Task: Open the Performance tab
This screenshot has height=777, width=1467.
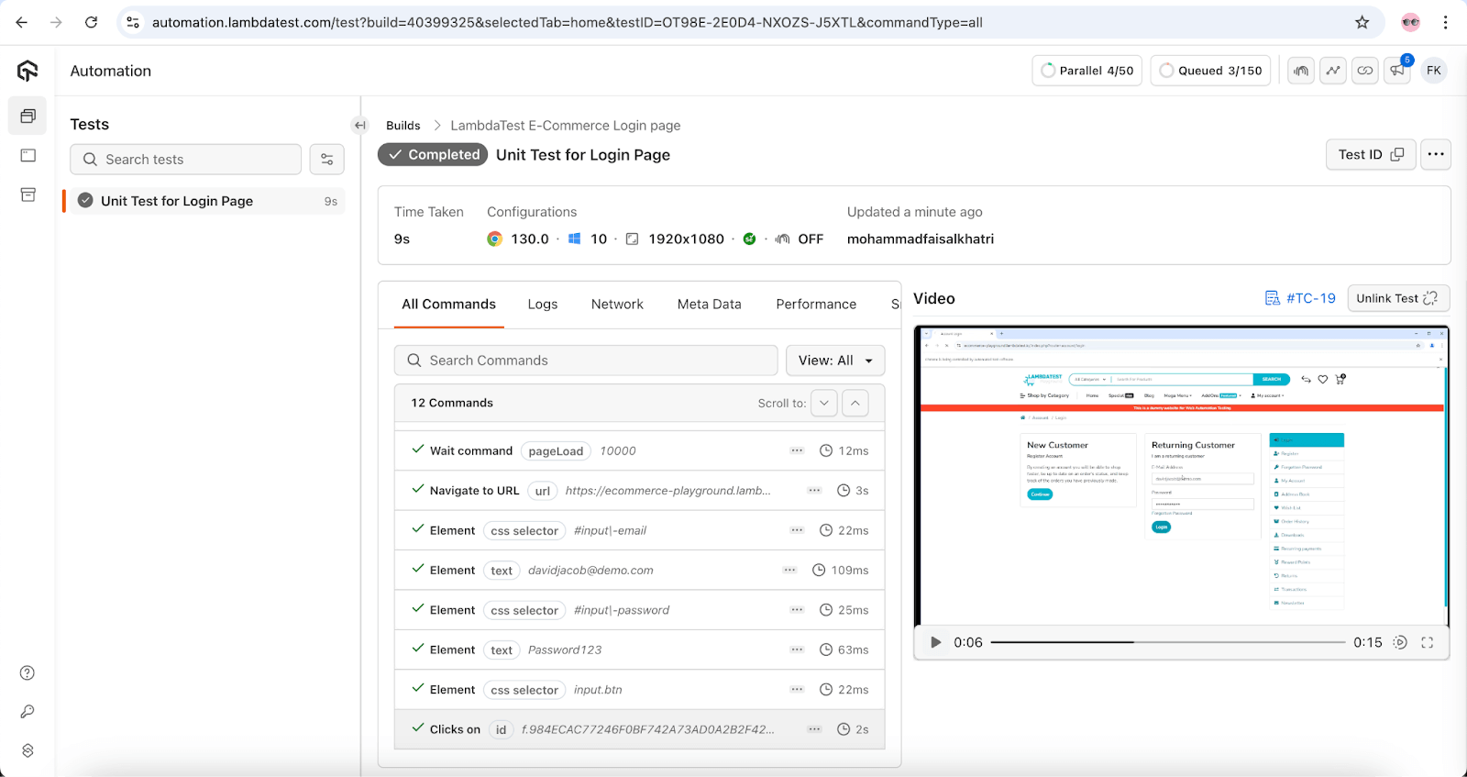Action: tap(816, 305)
